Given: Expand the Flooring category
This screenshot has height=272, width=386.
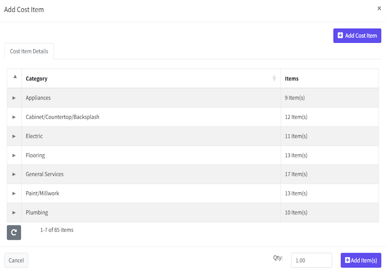Looking at the screenshot, I should click(14, 155).
